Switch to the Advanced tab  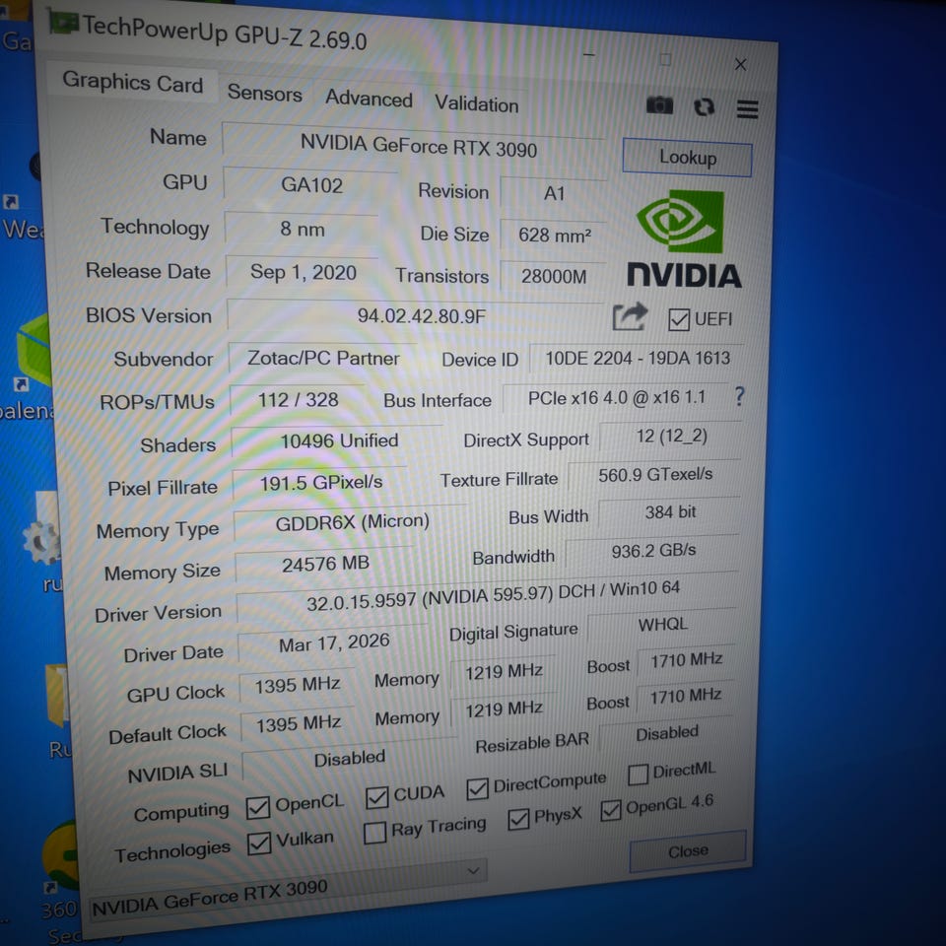coord(369,98)
